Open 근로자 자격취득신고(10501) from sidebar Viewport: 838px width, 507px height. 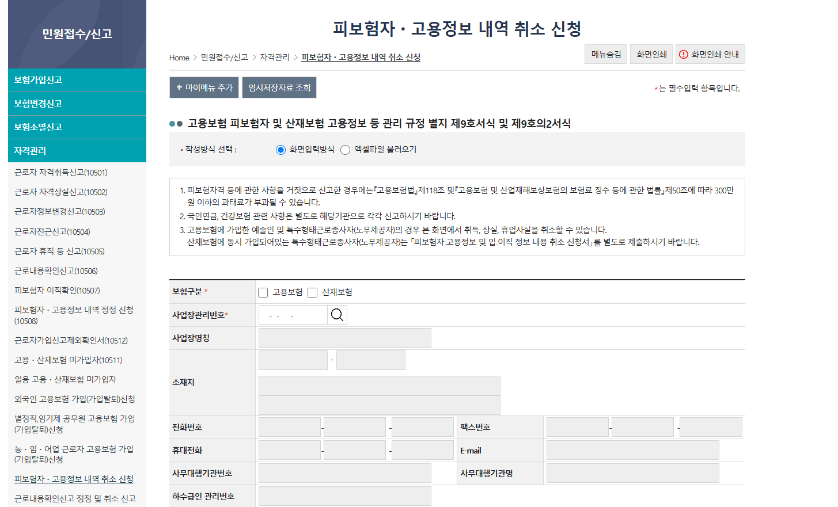[x=60, y=173]
